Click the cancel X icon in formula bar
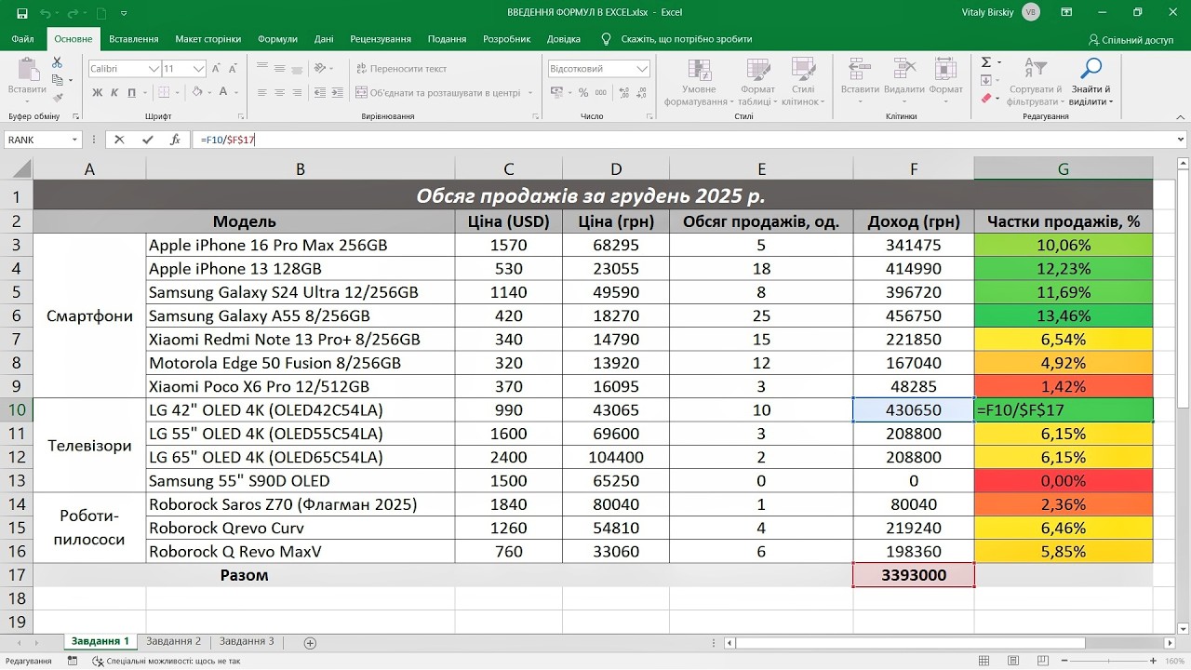Screen dimensions: 1191x670 (x=119, y=140)
